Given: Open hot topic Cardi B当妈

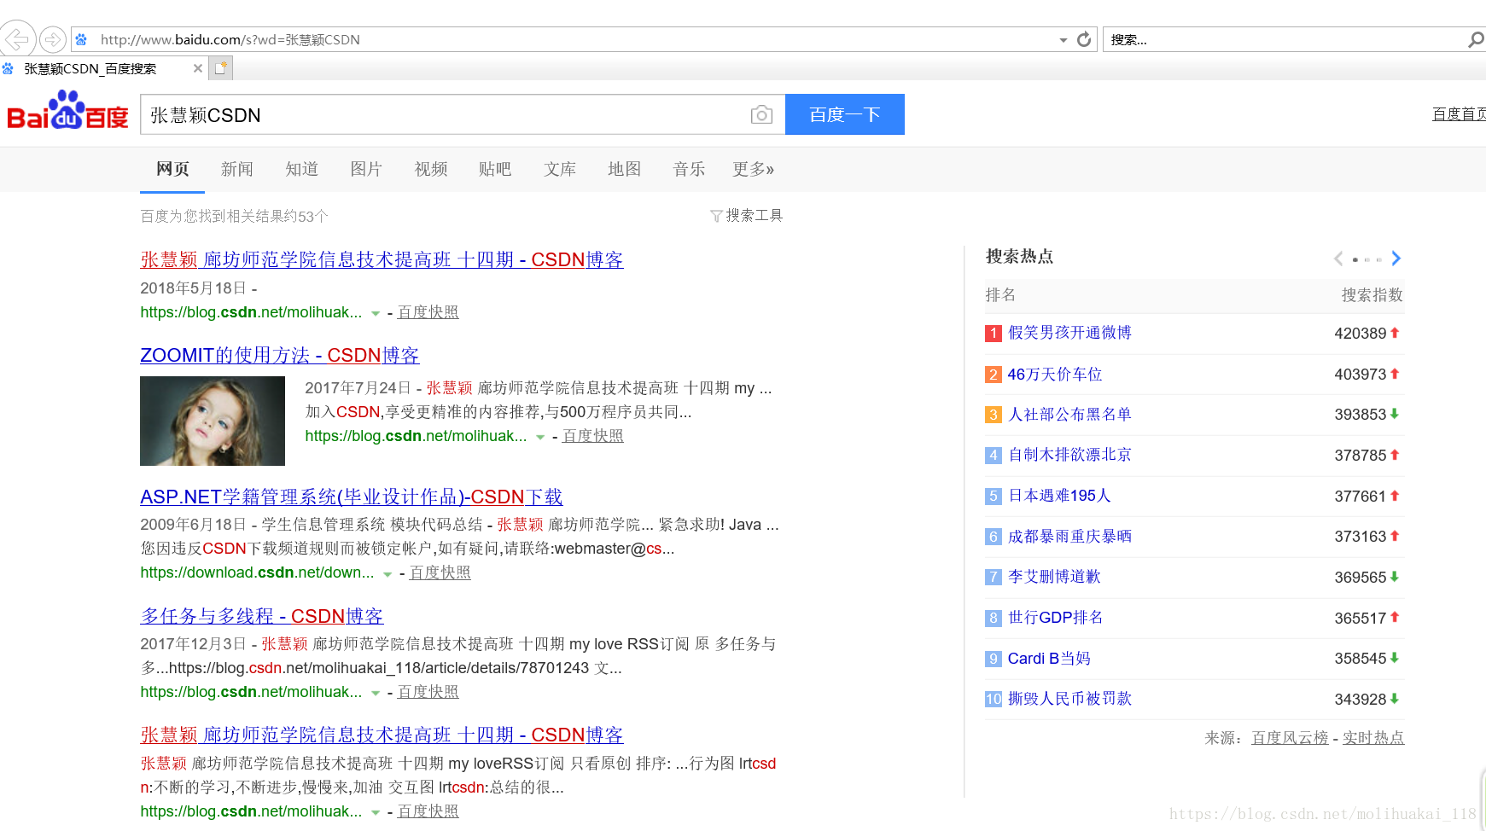Looking at the screenshot, I should pos(1049,659).
